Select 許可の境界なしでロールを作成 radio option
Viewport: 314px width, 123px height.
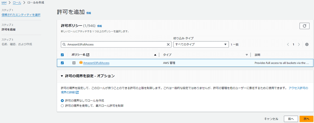(x=62, y=100)
